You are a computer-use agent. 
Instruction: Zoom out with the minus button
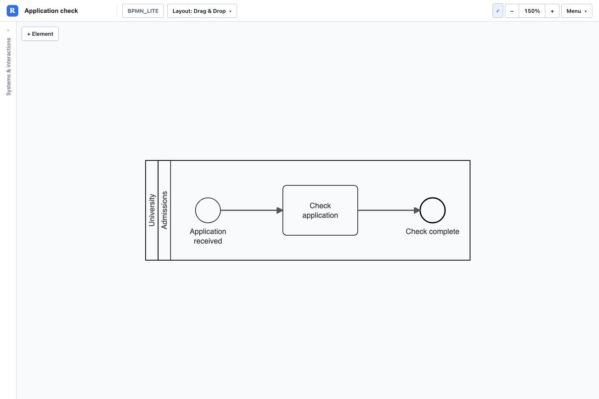click(512, 11)
